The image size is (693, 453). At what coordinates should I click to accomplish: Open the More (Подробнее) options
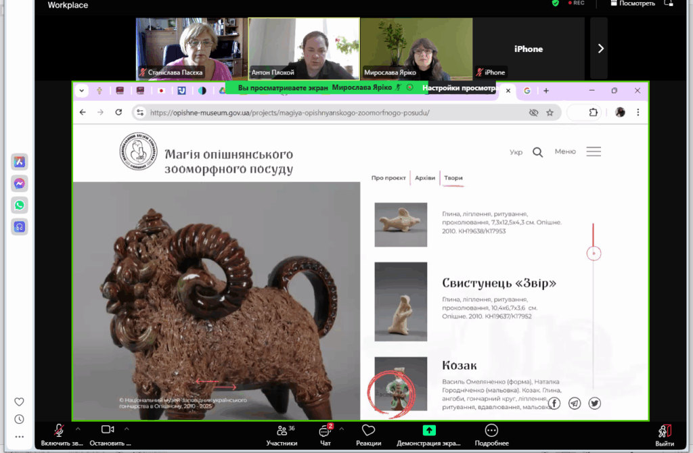point(491,434)
